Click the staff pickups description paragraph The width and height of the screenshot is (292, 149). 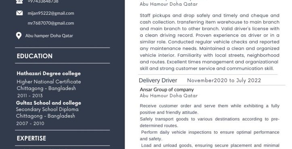(x=209, y=42)
